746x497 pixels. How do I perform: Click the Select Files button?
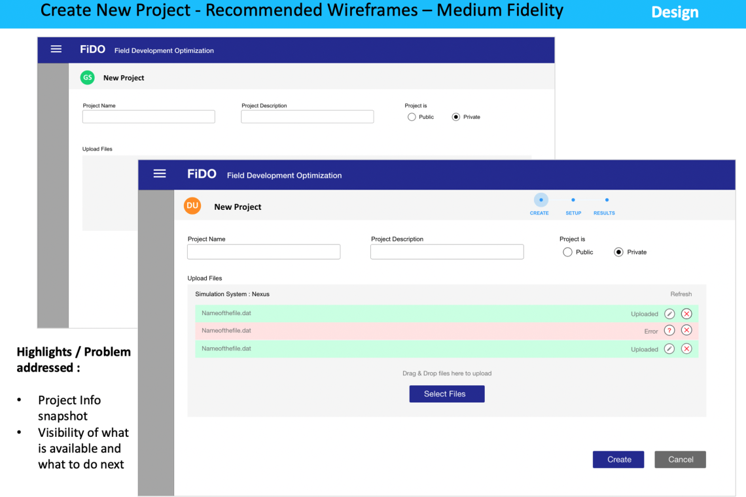(447, 394)
